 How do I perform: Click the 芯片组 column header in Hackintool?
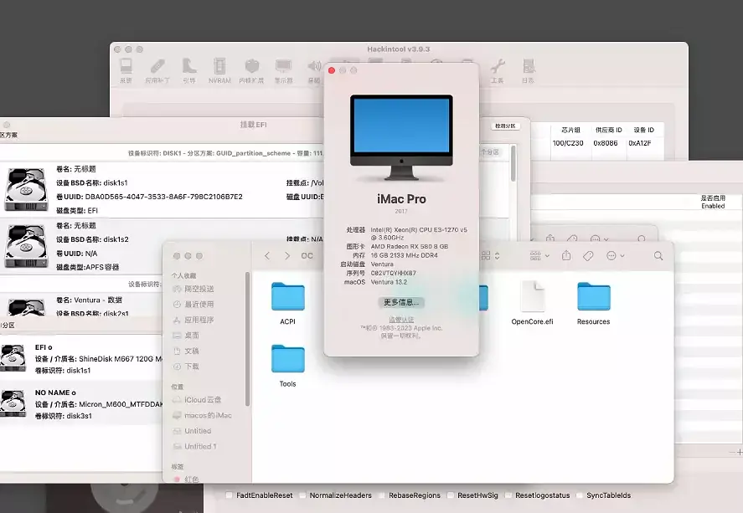pos(570,130)
